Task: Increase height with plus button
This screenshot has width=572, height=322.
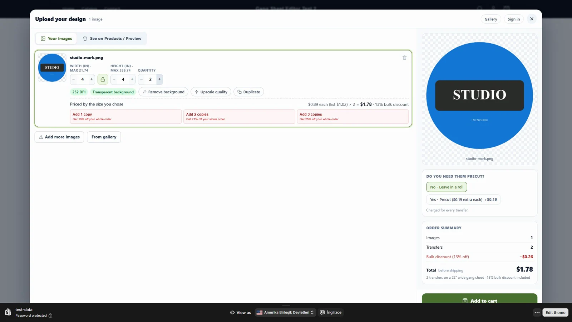Action: pos(132,79)
